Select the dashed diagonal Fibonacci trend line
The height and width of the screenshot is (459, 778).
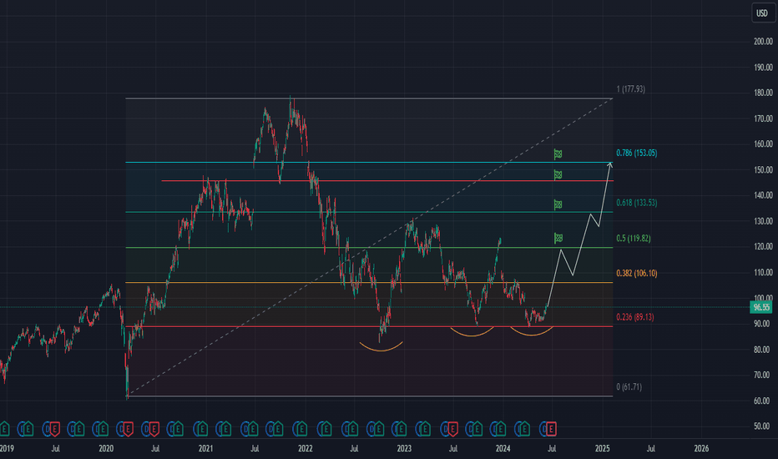(370, 247)
